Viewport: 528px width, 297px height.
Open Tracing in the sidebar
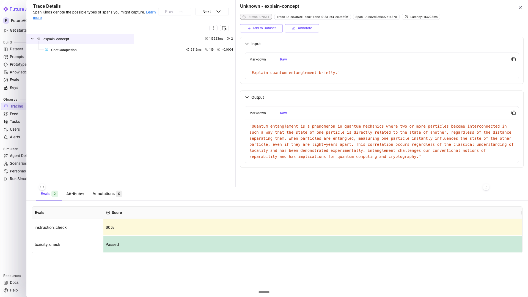tap(16, 106)
